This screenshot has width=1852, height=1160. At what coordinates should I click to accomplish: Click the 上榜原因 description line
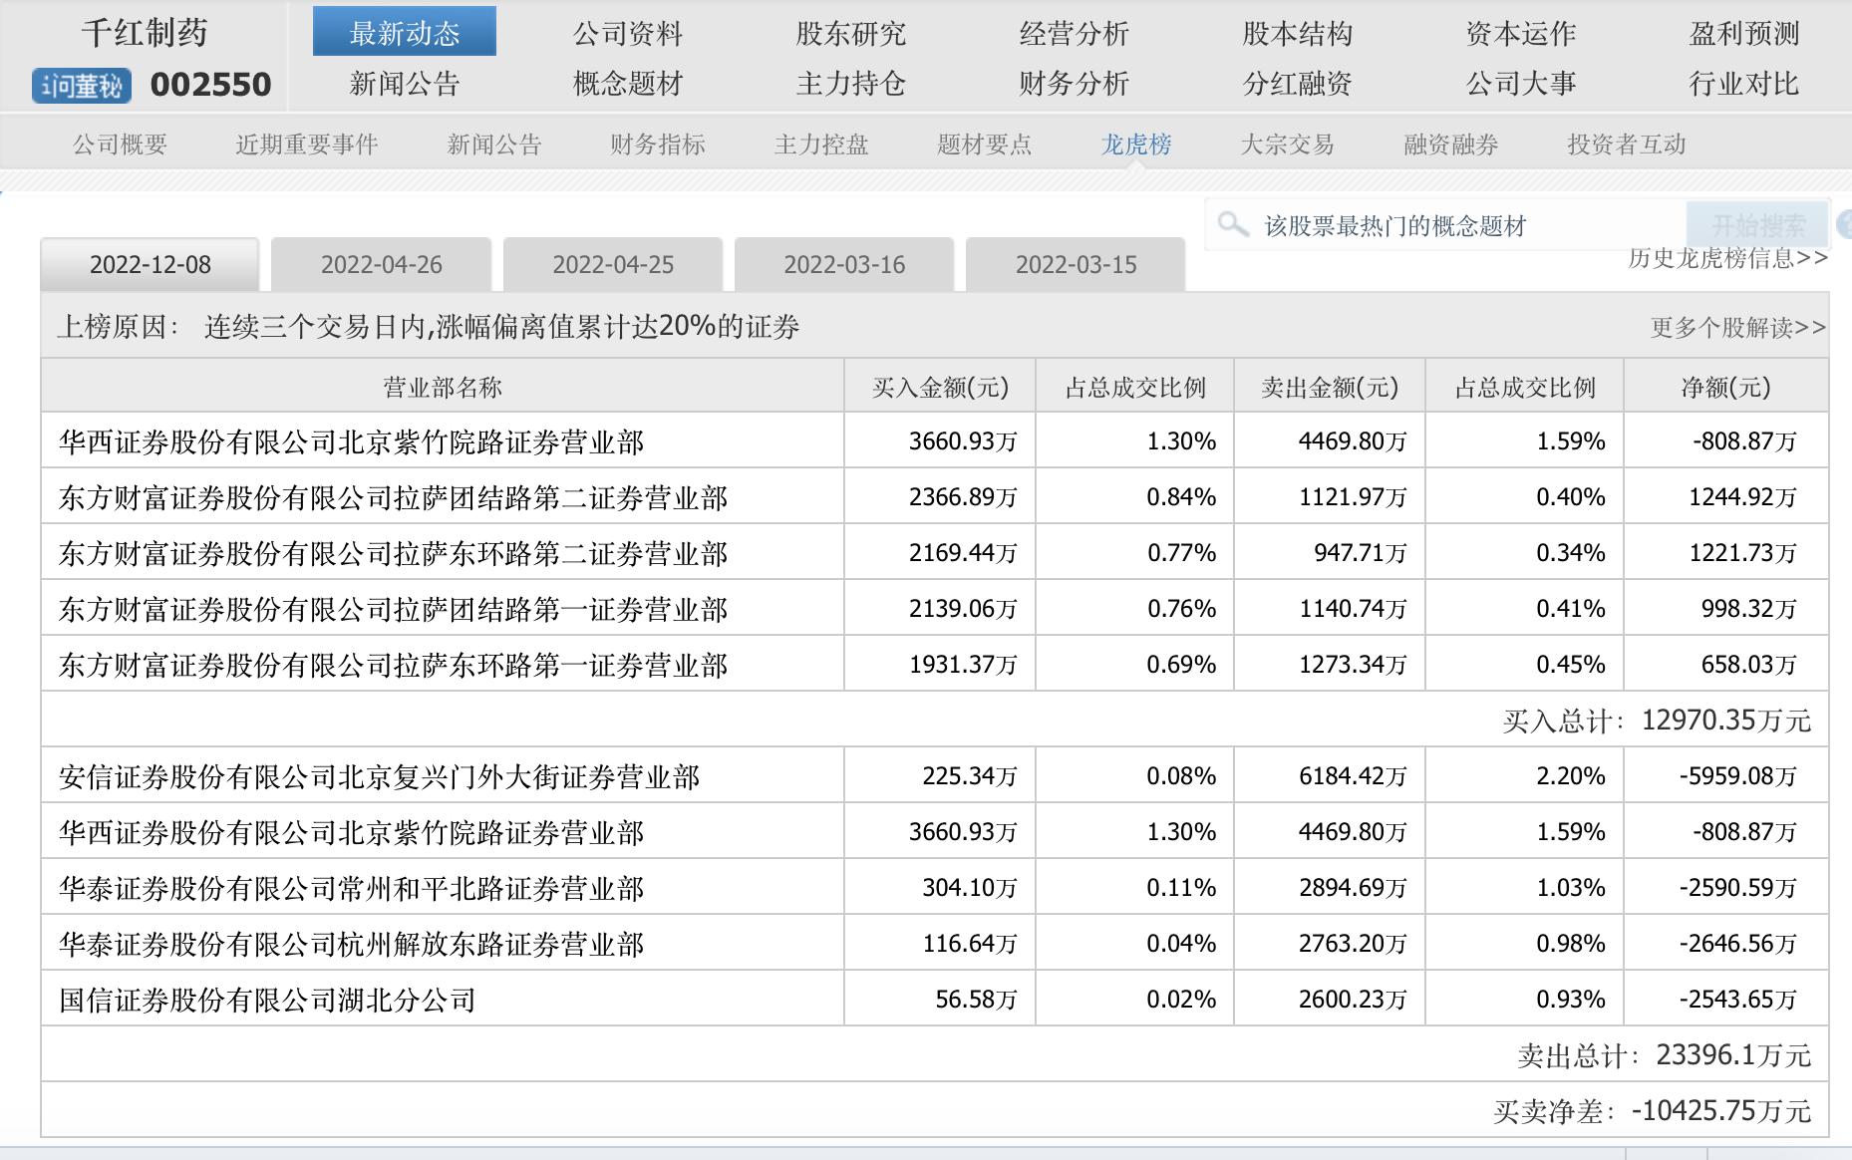[x=429, y=327]
